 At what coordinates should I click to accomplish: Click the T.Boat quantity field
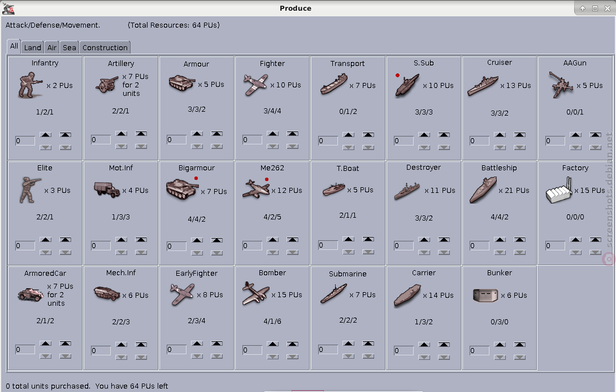(328, 245)
